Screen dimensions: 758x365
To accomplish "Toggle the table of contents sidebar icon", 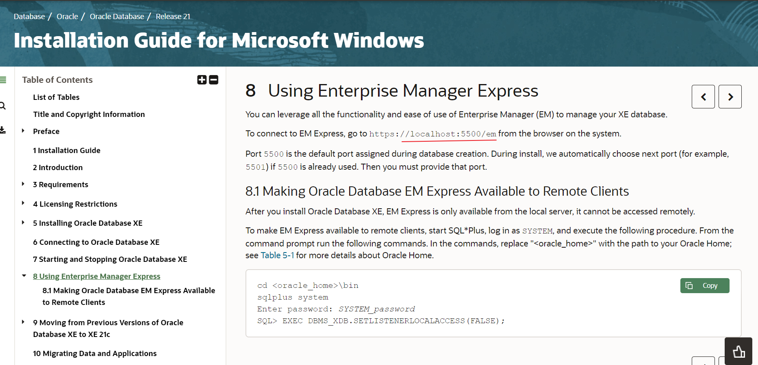I will pyautogui.click(x=3, y=80).
